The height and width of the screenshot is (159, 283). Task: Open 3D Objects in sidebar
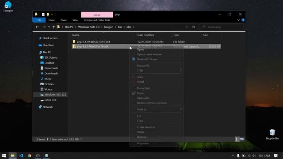click(x=49, y=57)
